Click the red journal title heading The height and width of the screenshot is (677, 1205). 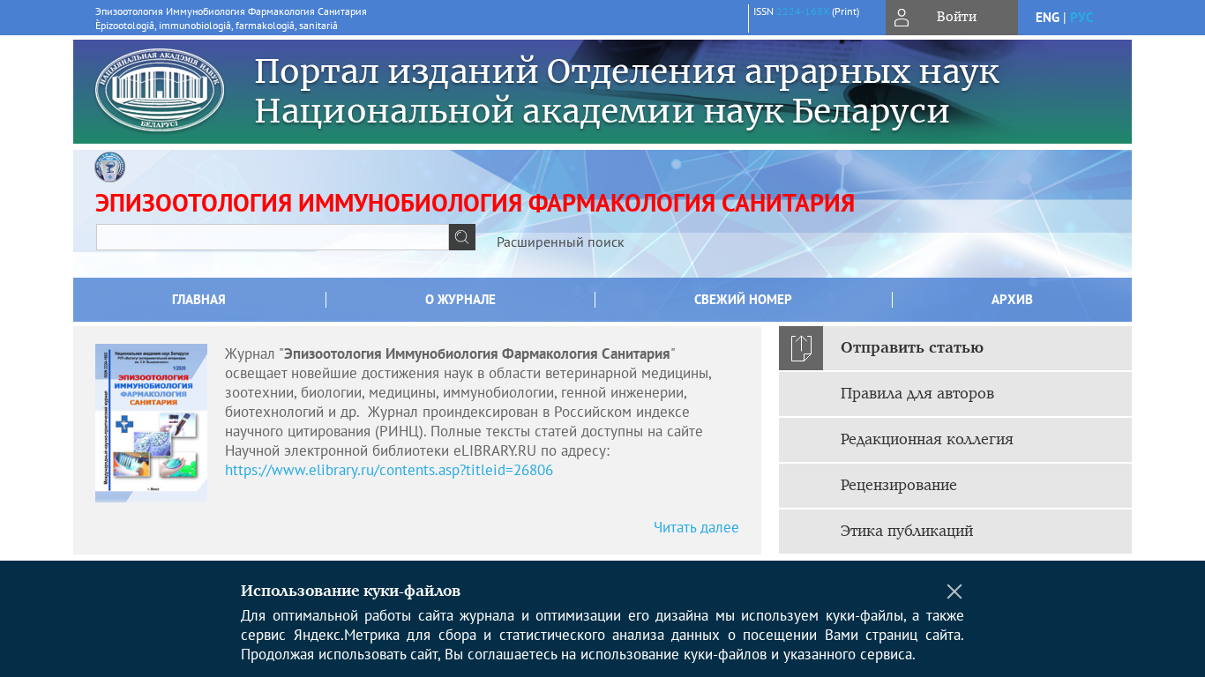coord(475,203)
